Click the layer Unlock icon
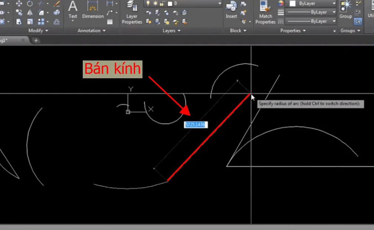The height and width of the screenshot is (230, 374). 175,22
